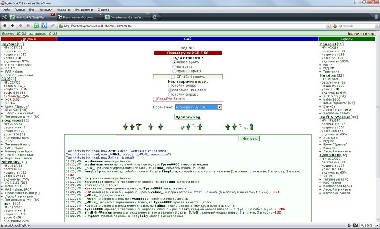Open renybaby friend profile link
Screen dimensions: 380x229
click(11, 162)
